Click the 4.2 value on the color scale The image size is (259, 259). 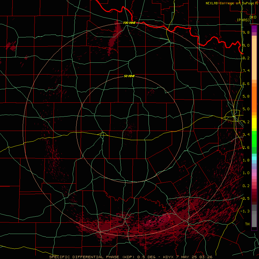pyautogui.click(x=246, y=122)
